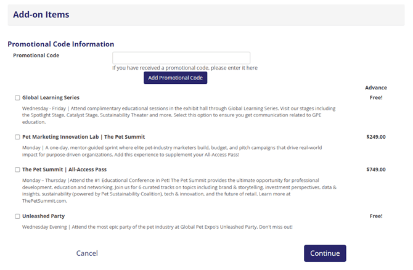Click the Unleashed Party title text
Screen dimensions: 413x270
(x=43, y=216)
